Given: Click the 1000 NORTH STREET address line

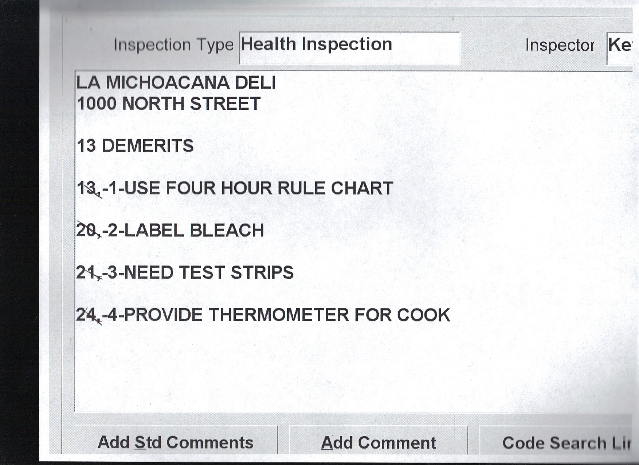Looking at the screenshot, I should [169, 104].
